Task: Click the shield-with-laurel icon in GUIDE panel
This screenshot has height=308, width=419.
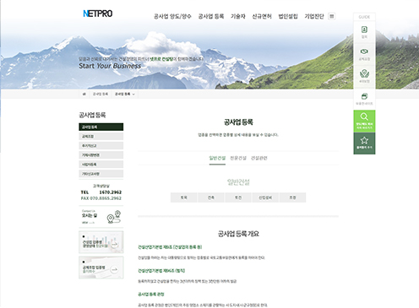Action: click(364, 73)
